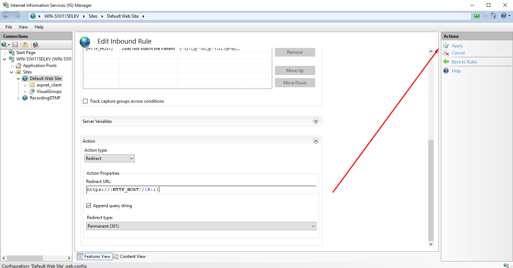The width and height of the screenshot is (513, 268).
Task: Select the VisualGroups application icon
Action: (x=32, y=91)
